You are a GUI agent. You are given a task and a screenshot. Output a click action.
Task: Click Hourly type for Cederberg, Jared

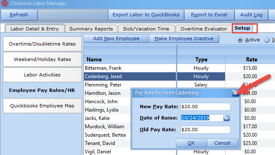(201, 76)
